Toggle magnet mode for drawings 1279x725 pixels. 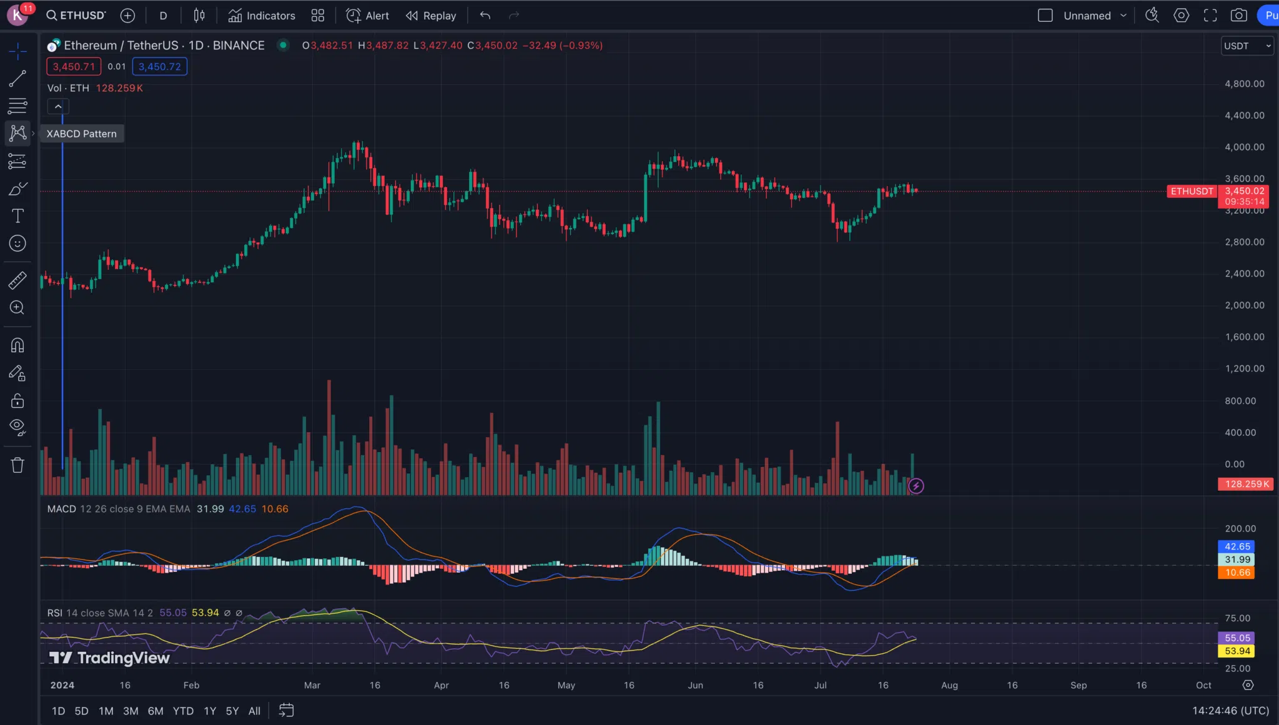17,345
